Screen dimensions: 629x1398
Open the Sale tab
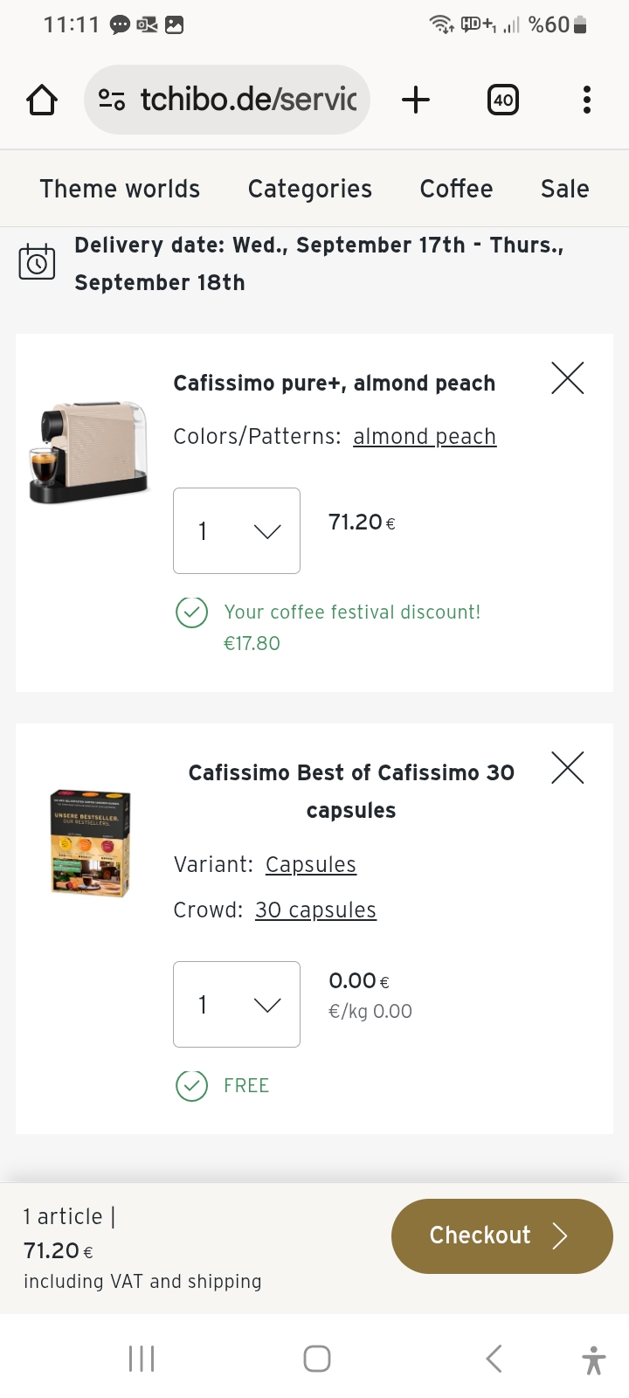pyautogui.click(x=564, y=189)
